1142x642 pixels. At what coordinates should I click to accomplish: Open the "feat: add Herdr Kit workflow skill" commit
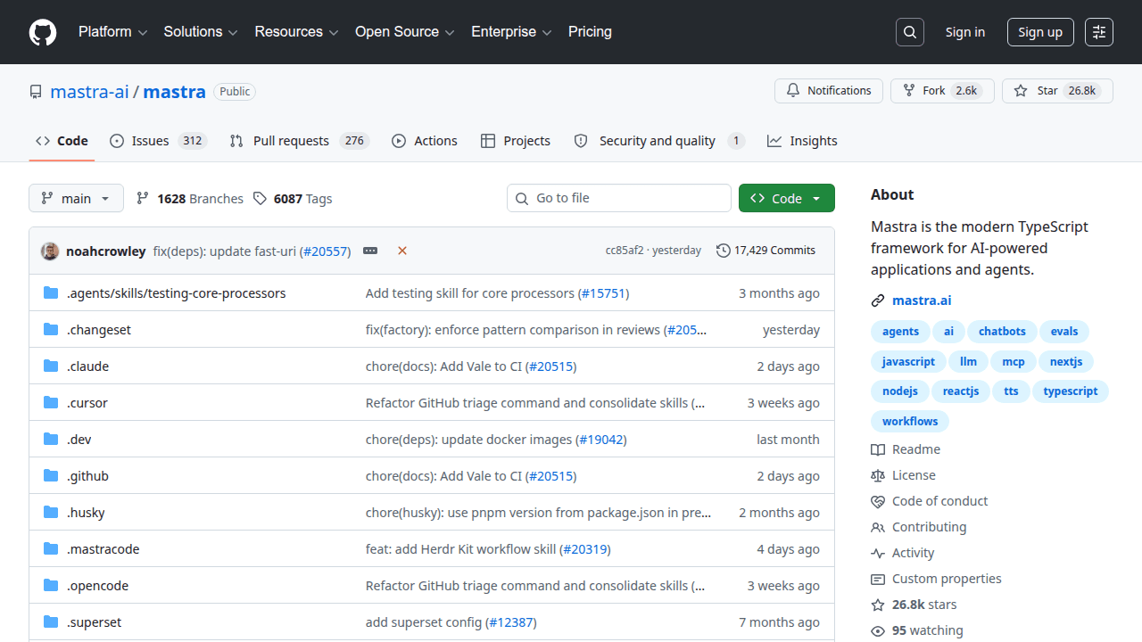click(x=460, y=549)
